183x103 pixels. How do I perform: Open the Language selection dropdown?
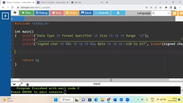(x=161, y=13)
